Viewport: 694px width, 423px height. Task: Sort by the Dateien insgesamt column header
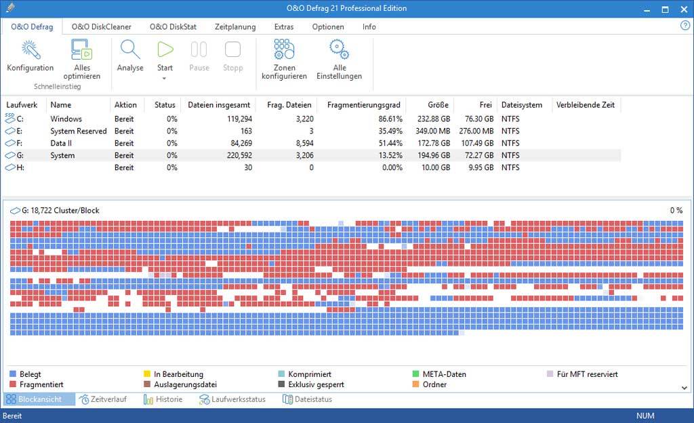219,105
